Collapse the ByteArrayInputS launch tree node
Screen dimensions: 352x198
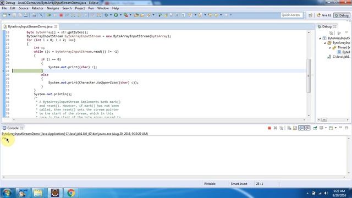click(320, 38)
